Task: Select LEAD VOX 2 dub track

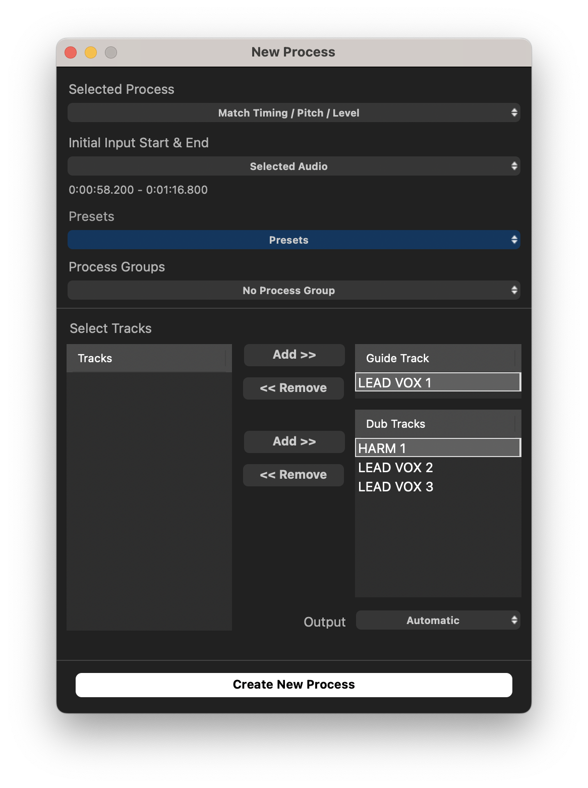Action: [395, 468]
